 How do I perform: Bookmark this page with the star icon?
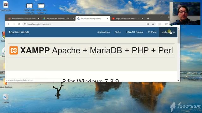tap(153, 24)
